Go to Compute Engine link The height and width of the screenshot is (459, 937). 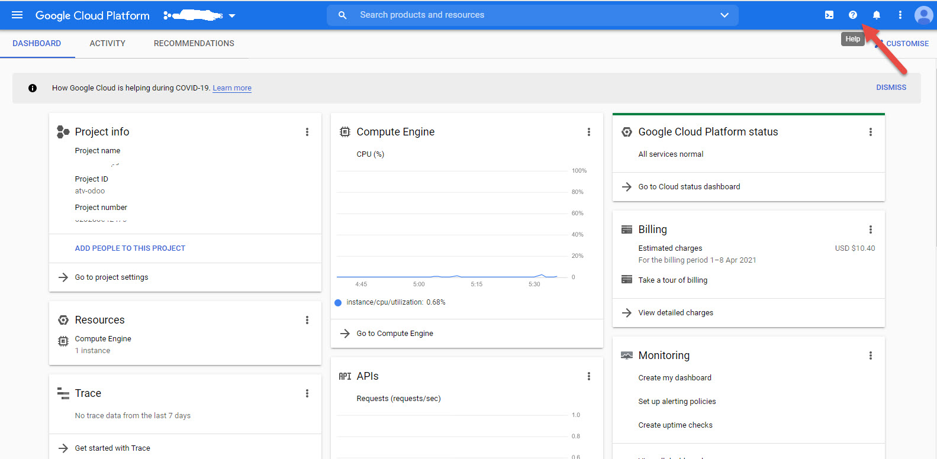[395, 334]
